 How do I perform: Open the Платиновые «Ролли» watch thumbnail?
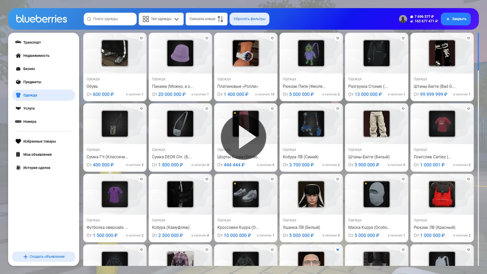click(x=246, y=53)
